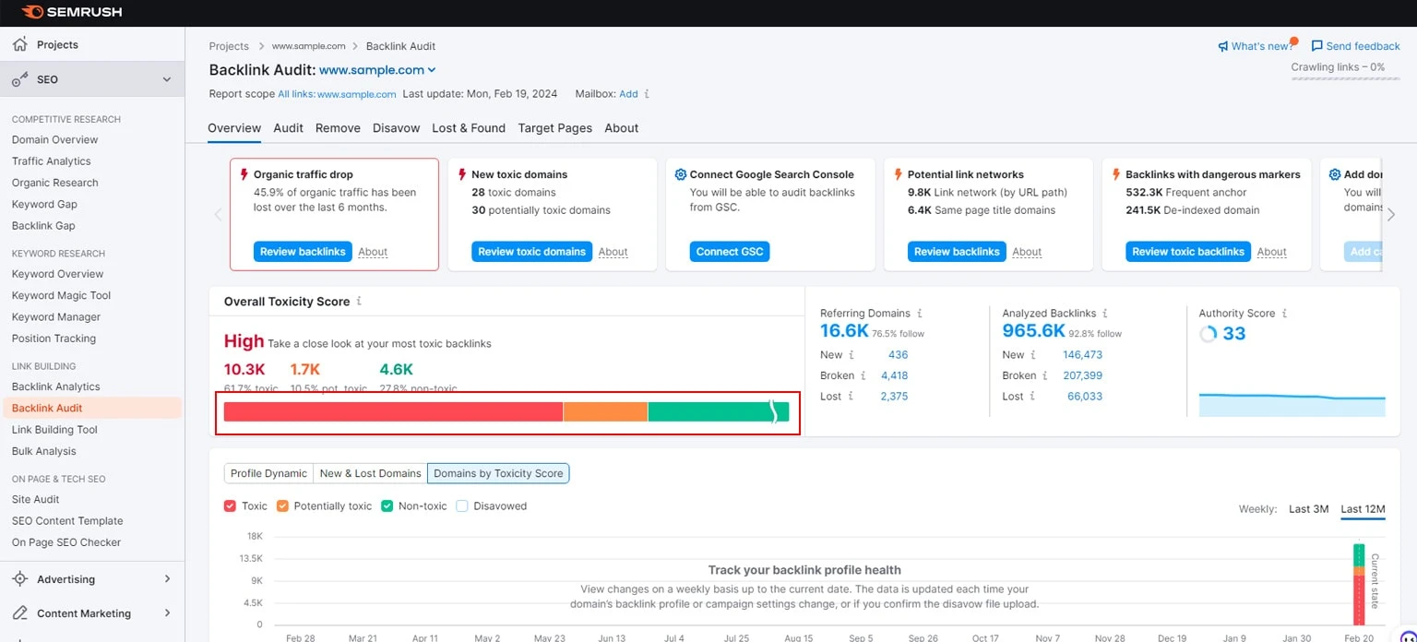Open the Remove tab
Viewport: 1417px width, 642px height.
click(x=338, y=128)
